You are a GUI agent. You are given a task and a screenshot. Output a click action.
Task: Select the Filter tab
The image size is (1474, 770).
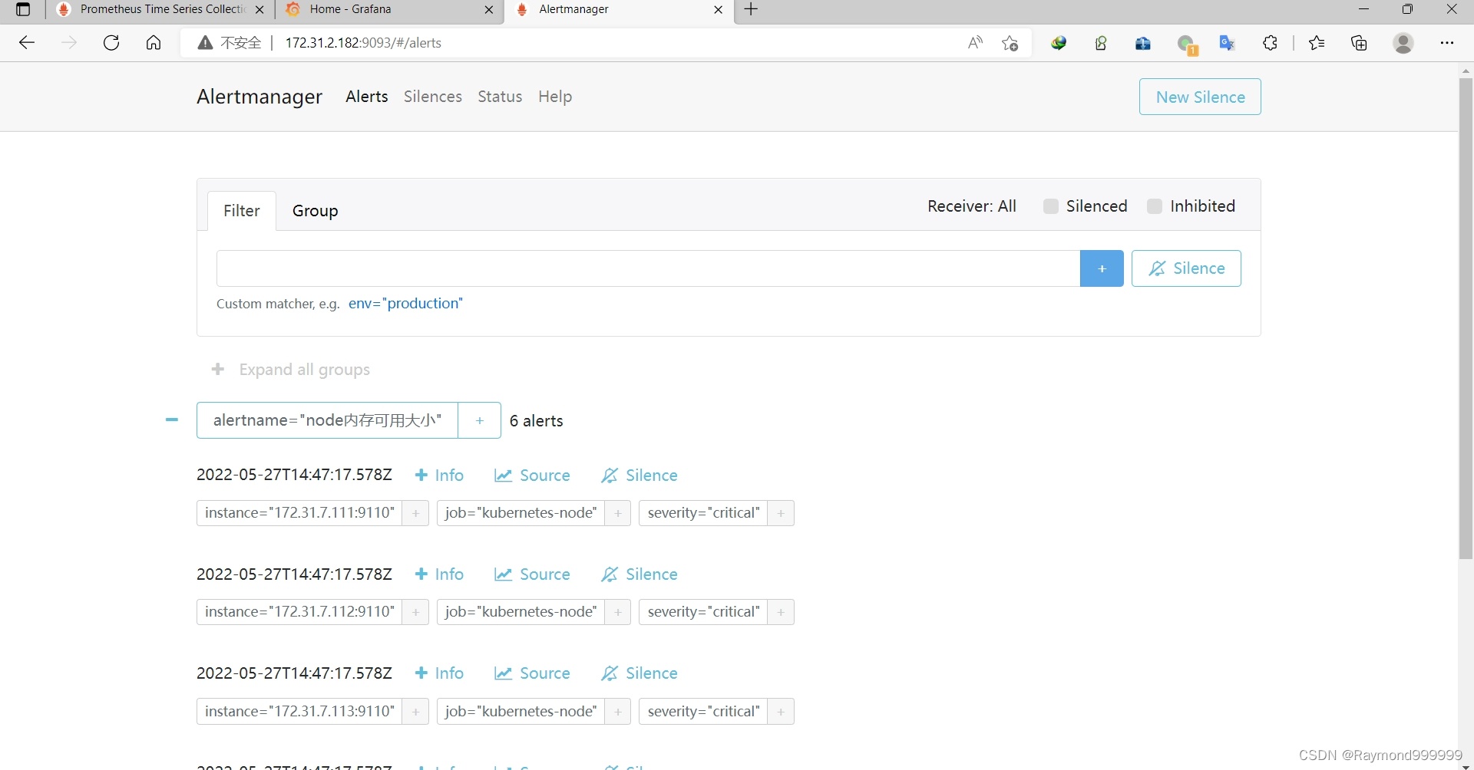(242, 211)
